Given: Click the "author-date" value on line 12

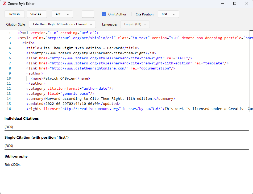Looking at the screenshot, I should pos(96,89).
